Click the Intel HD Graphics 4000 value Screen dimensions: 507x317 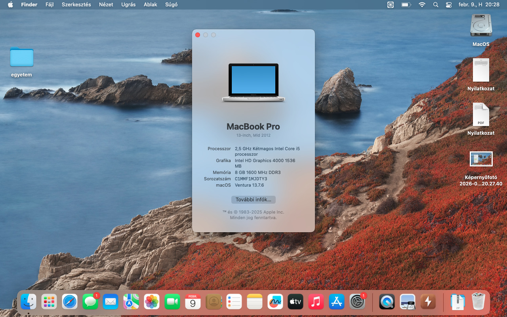265,163
